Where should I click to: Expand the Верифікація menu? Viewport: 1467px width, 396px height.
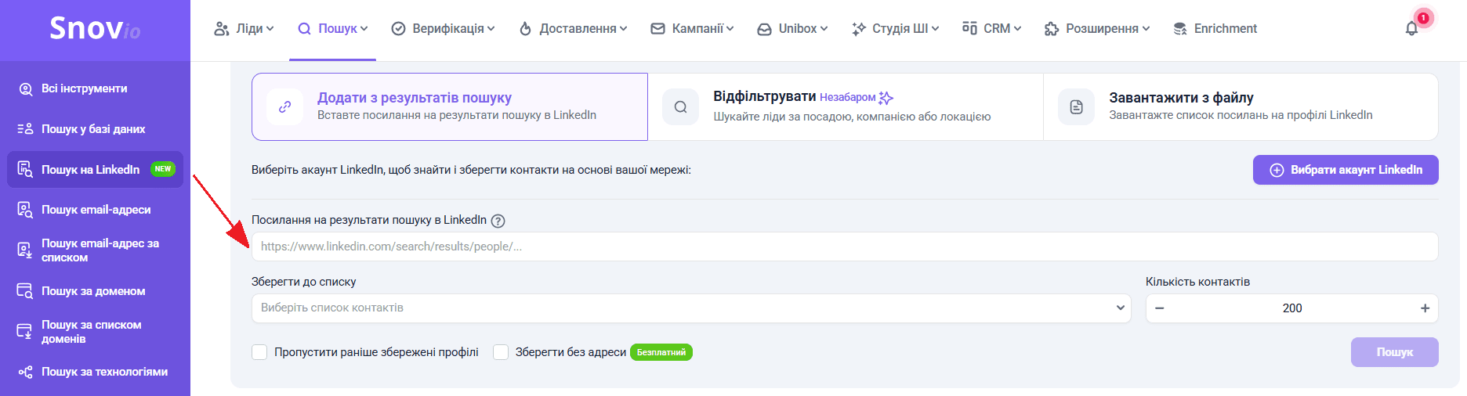(x=443, y=29)
